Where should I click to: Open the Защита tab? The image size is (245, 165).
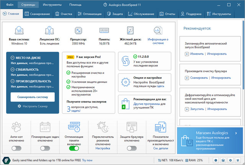pos(115,14)
